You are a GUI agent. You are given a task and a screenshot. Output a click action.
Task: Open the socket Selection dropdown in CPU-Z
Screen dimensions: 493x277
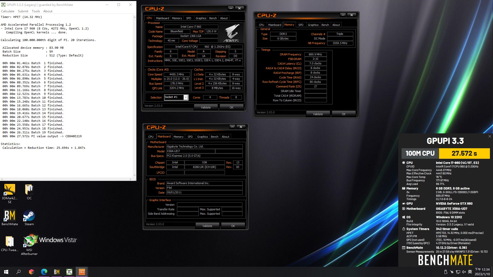(186, 97)
